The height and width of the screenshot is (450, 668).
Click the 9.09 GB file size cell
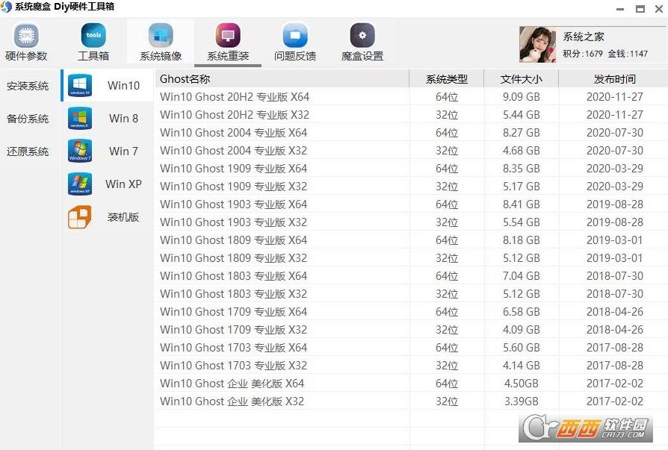(521, 97)
